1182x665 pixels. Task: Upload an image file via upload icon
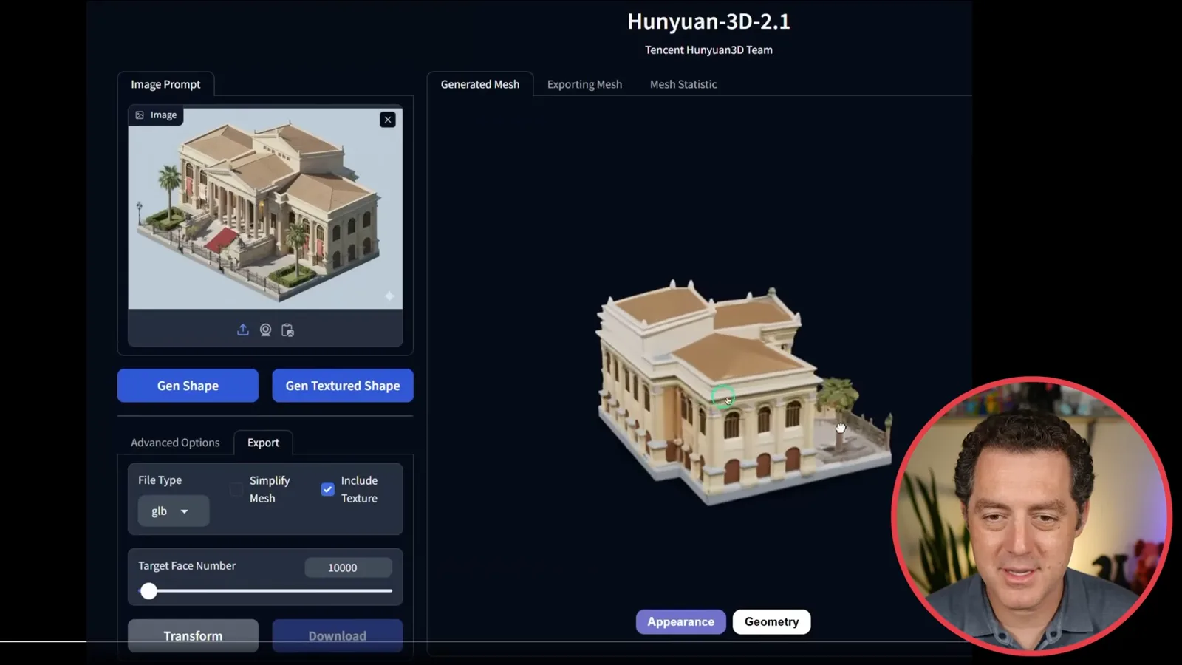pos(242,330)
